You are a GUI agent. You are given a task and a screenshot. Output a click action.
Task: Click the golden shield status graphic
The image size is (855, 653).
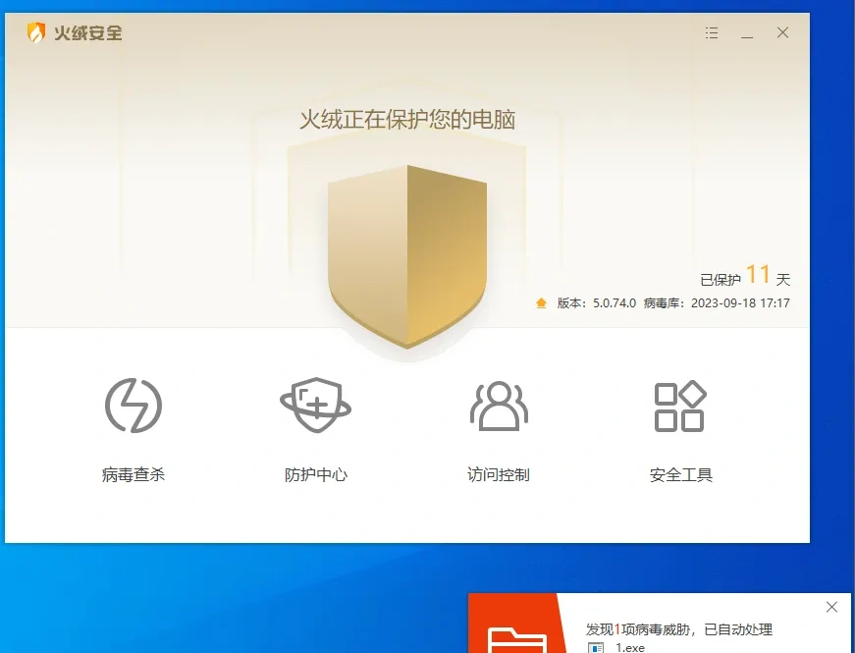tap(407, 256)
